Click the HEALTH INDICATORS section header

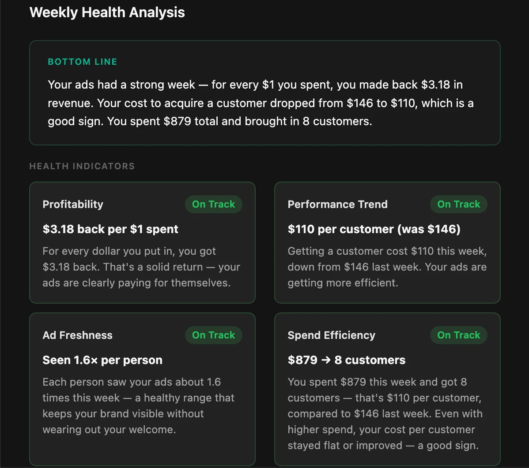(82, 166)
